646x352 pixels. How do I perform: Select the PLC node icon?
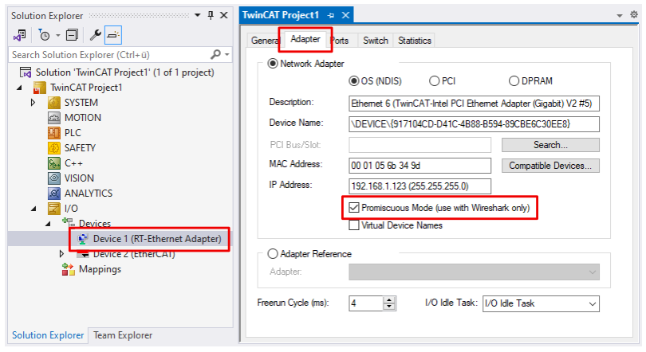point(54,133)
